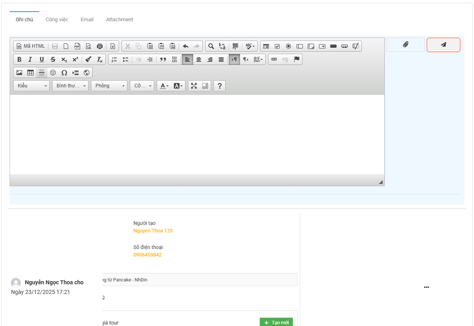The width and height of the screenshot is (474, 326).
Task: Click the paper plane send icon
Action: (x=443, y=45)
